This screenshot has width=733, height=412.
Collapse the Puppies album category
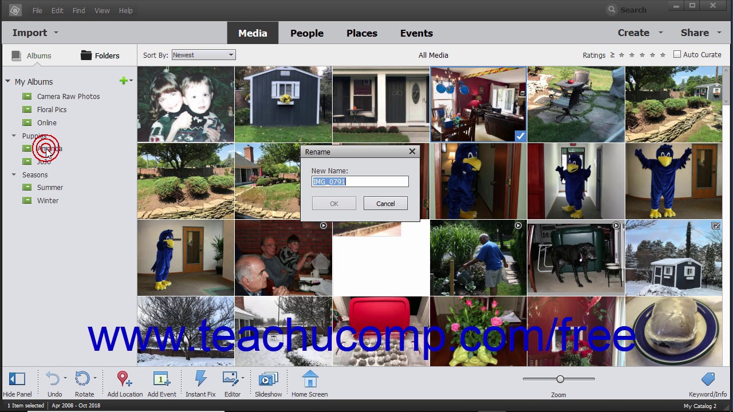pyautogui.click(x=14, y=136)
